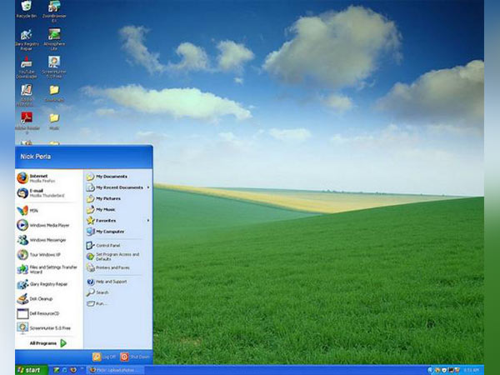Open Adobe Reader desktop shortcut

pos(27,124)
